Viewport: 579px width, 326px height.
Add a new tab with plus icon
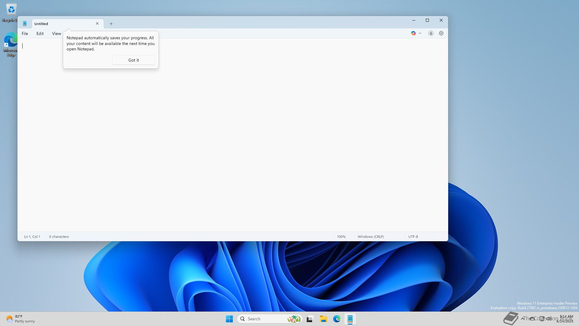coord(111,24)
